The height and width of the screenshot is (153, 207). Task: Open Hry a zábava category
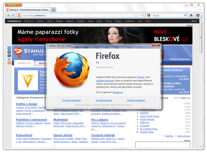coord(99,120)
